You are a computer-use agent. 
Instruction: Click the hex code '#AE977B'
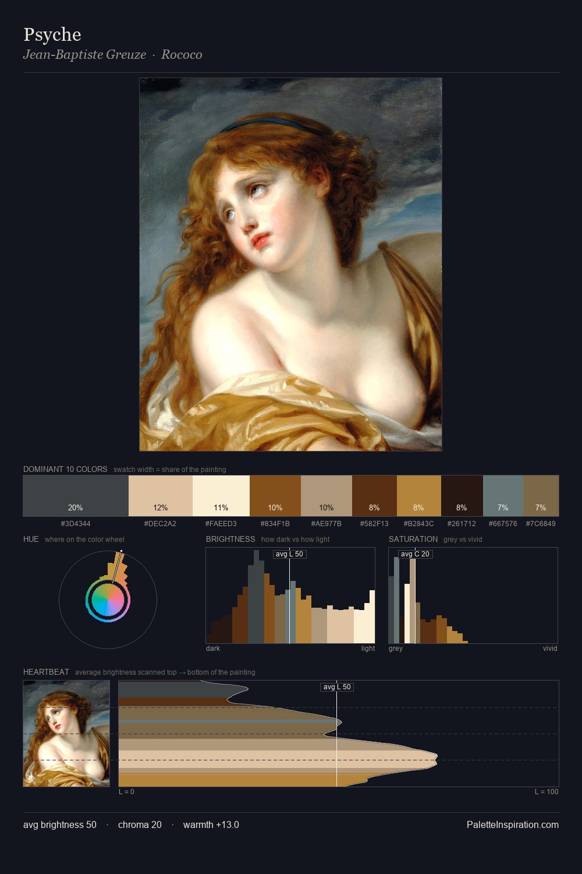pyautogui.click(x=327, y=524)
